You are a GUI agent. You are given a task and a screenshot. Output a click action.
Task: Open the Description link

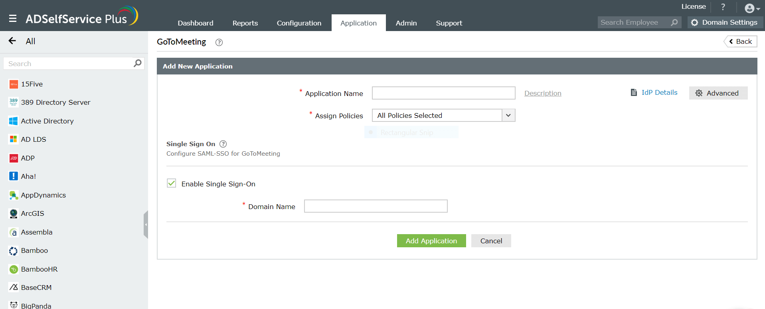point(543,93)
